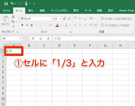135x106 pixels.
Task: Open the font color dropdown arrow
Action: click(x=61, y=25)
